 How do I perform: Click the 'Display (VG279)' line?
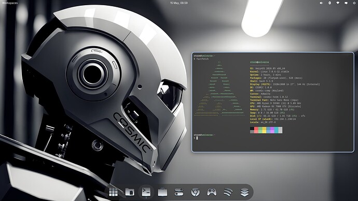(285, 84)
